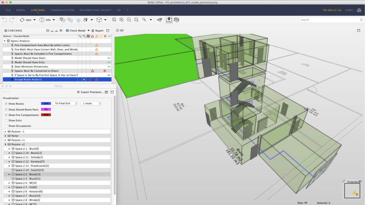Expand the Poziom +1 tree node
365x205 pixels.
(5, 140)
